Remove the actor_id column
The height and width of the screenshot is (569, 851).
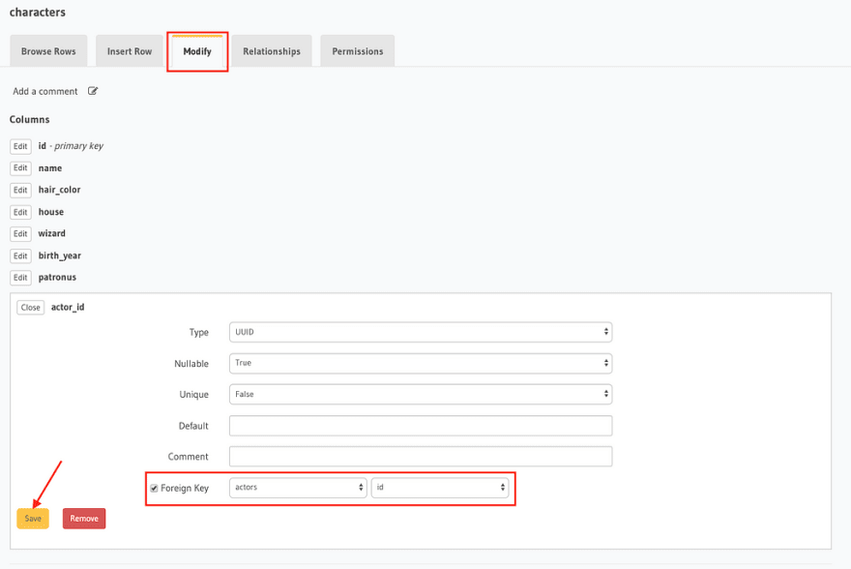pos(84,519)
